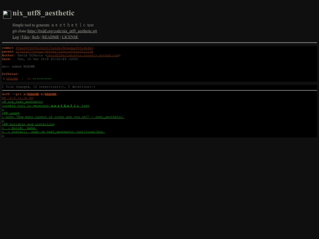
Task: Select the nix_utf8_aesthetic page title
Action: (x=44, y=13)
